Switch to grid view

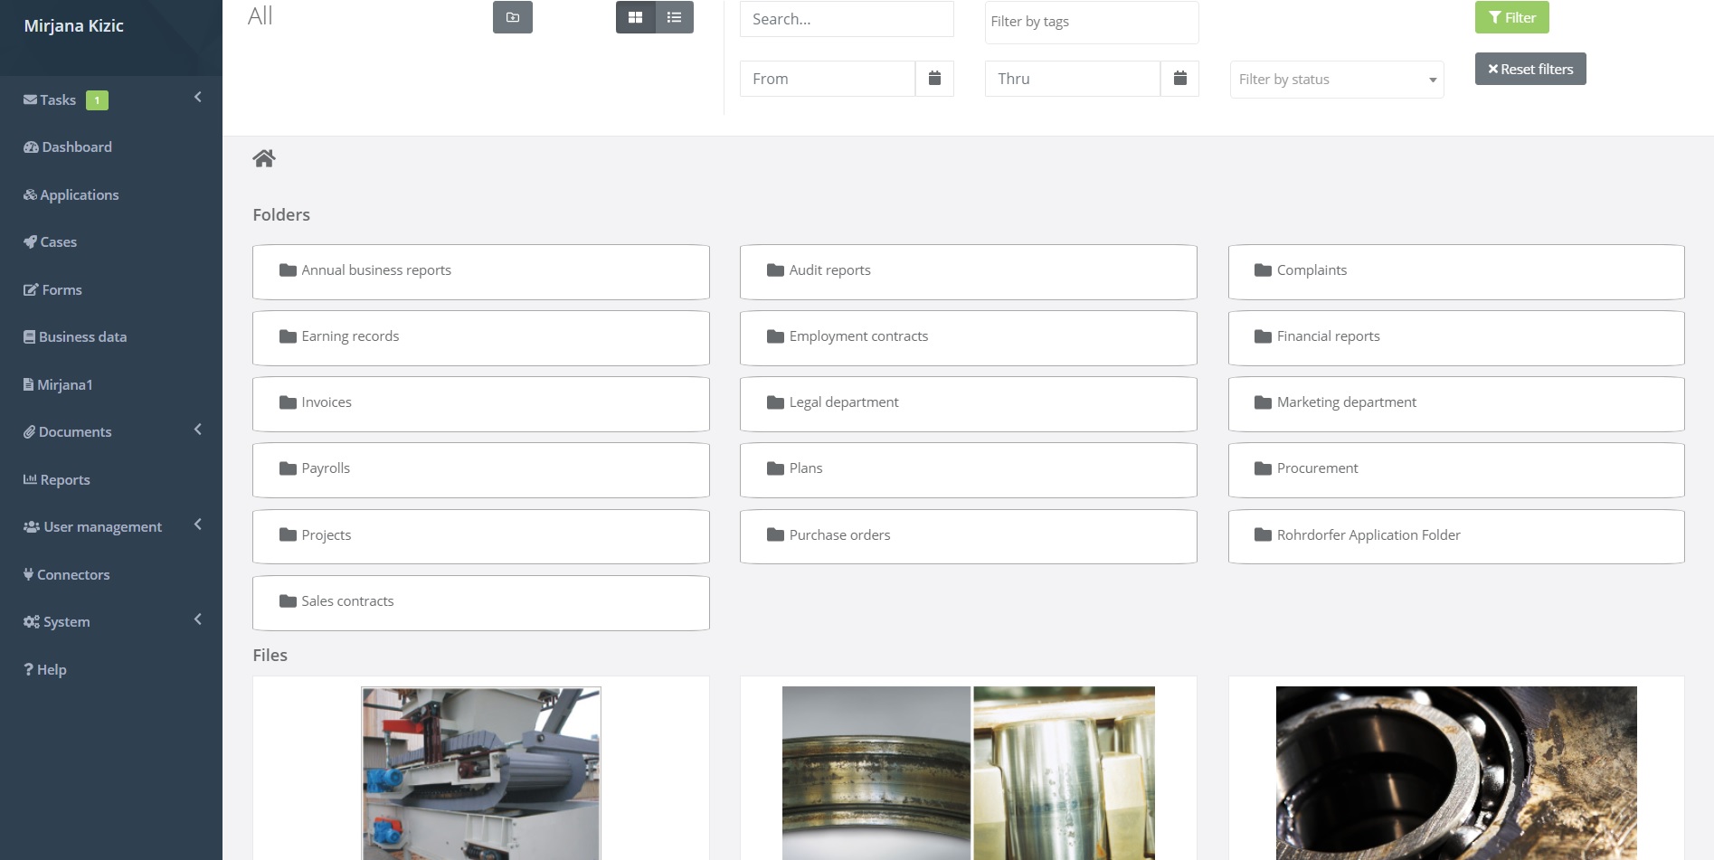[635, 17]
